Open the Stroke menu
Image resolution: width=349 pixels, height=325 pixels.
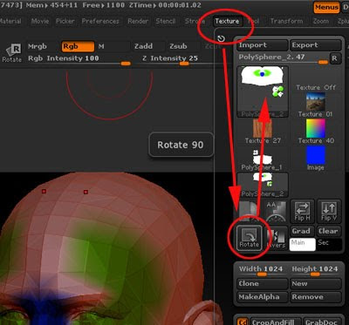(x=195, y=21)
